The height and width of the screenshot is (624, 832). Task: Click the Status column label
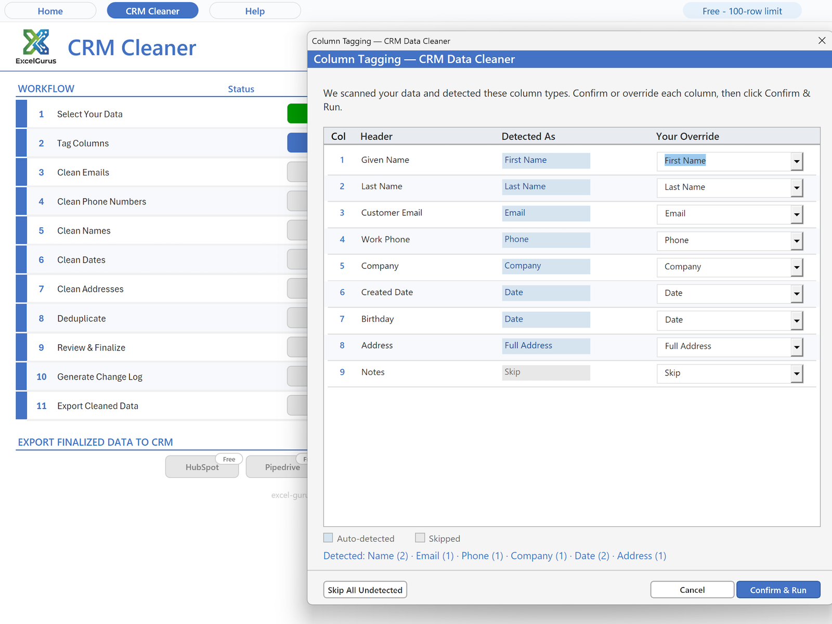coord(241,89)
